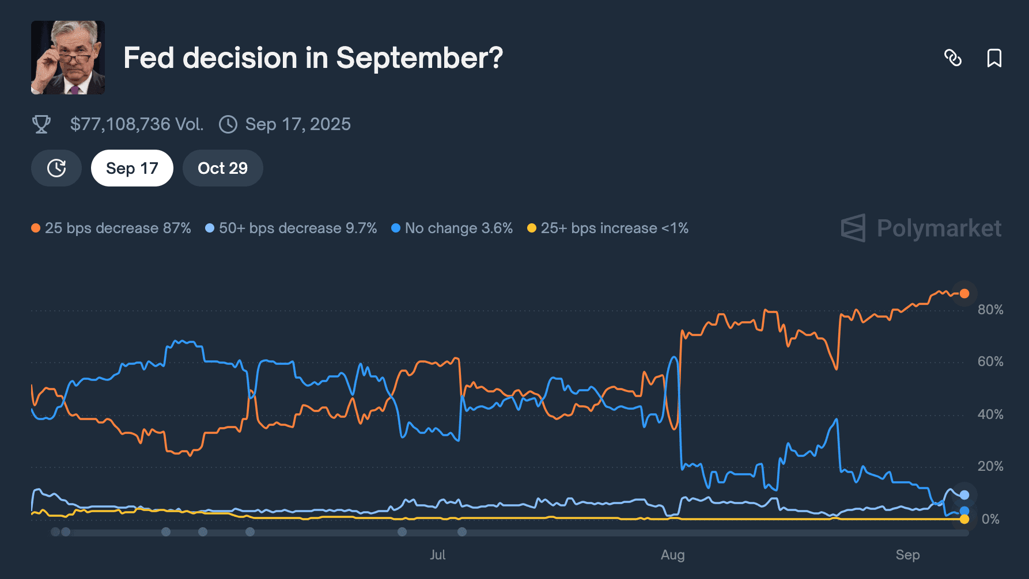This screenshot has height=579, width=1029.
Task: Click the trophy icon beside volume
Action: click(41, 124)
